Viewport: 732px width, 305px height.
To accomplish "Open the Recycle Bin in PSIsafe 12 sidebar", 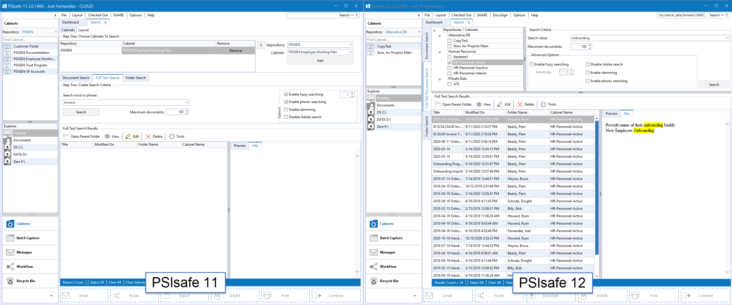I will [389, 281].
